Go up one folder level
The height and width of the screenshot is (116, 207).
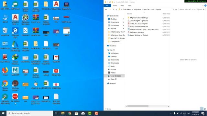(116, 9)
